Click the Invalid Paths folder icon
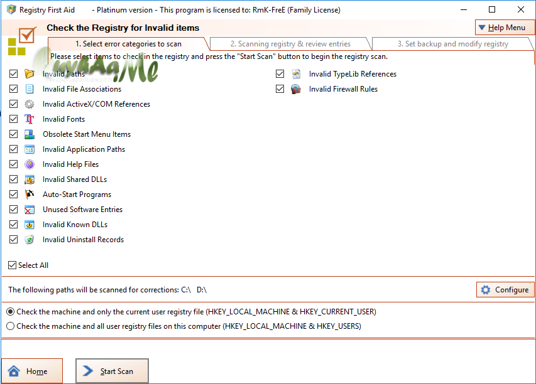 (x=30, y=74)
